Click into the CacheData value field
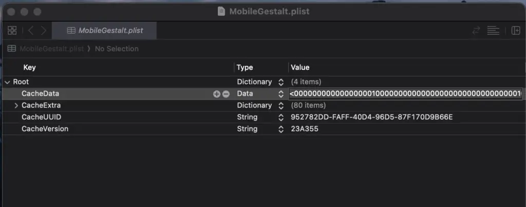Viewport: 526px width, 207px height. pyautogui.click(x=405, y=94)
